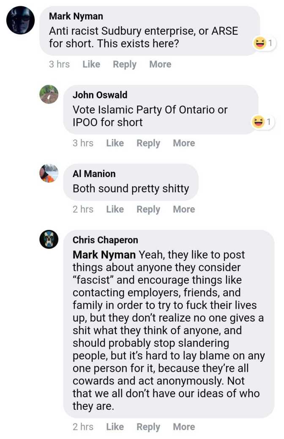Reply to John Oswald's comment
Viewport: 284px width, 439px height.
point(148,143)
